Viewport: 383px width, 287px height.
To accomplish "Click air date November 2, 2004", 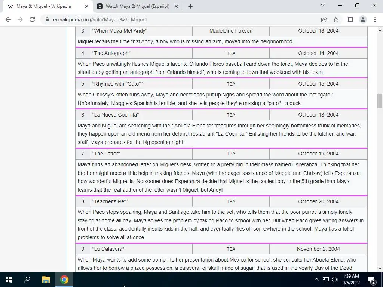I will 318,249.
